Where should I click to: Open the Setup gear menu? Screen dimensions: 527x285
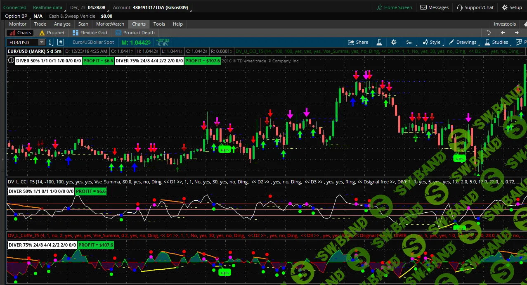pyautogui.click(x=512, y=7)
